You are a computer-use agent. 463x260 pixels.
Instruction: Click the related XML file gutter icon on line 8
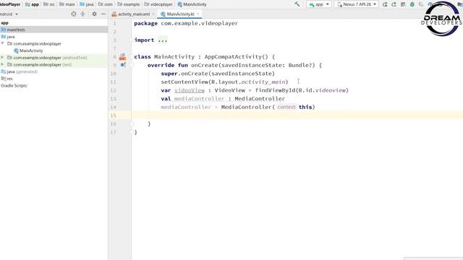[x=122, y=56]
